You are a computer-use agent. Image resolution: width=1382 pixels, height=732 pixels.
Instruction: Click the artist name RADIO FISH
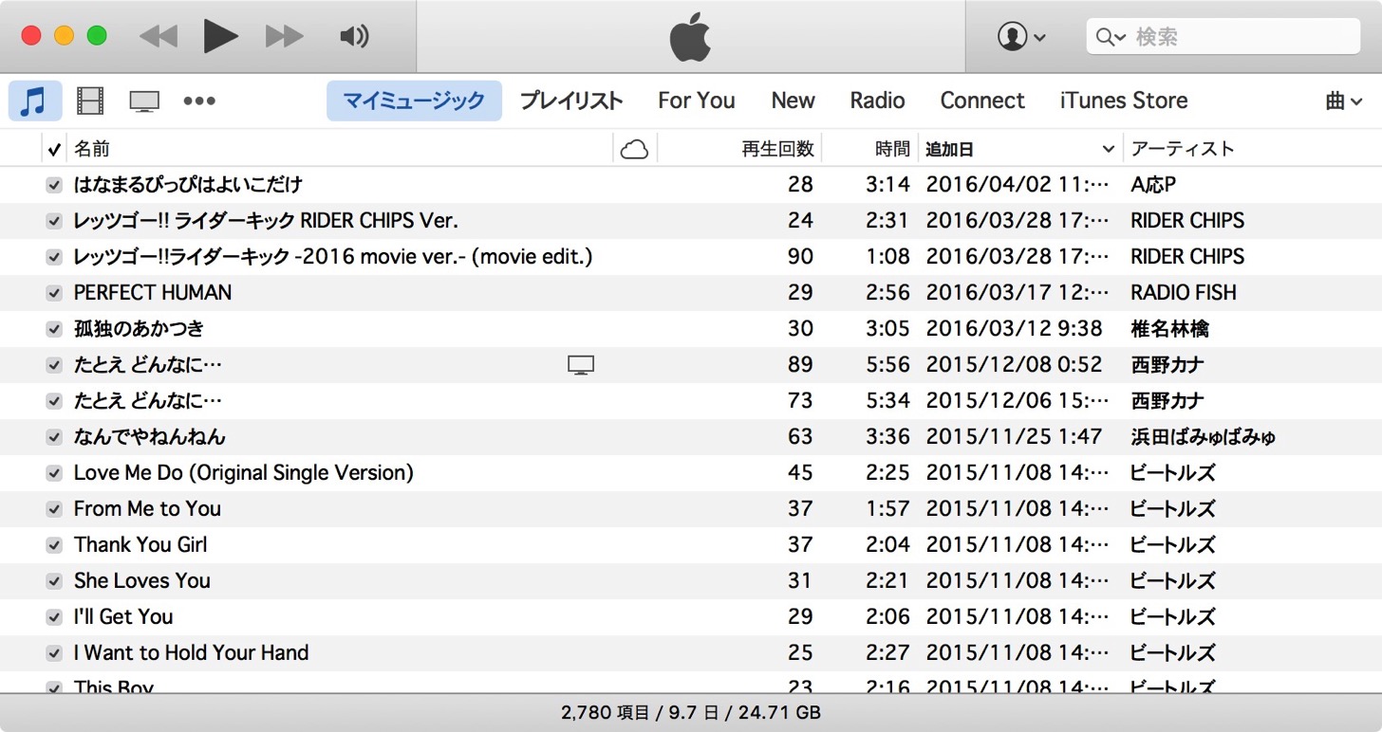point(1184,292)
